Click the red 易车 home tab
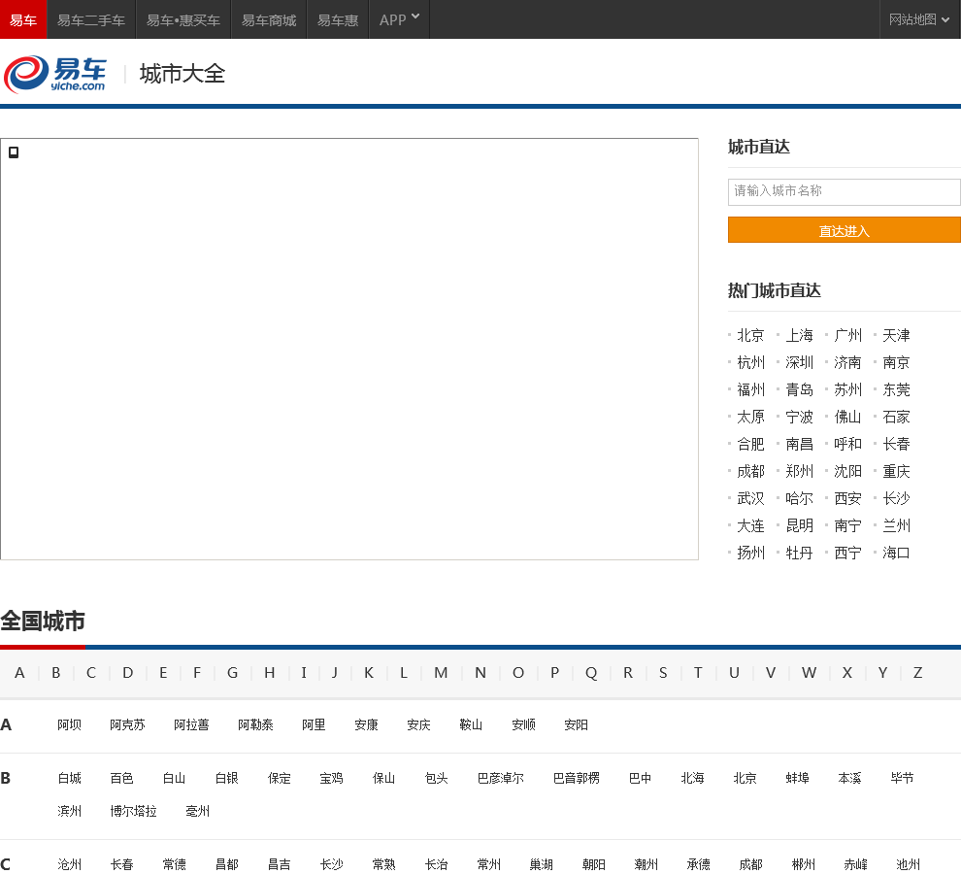This screenshot has height=874, width=961. pyautogui.click(x=23, y=19)
